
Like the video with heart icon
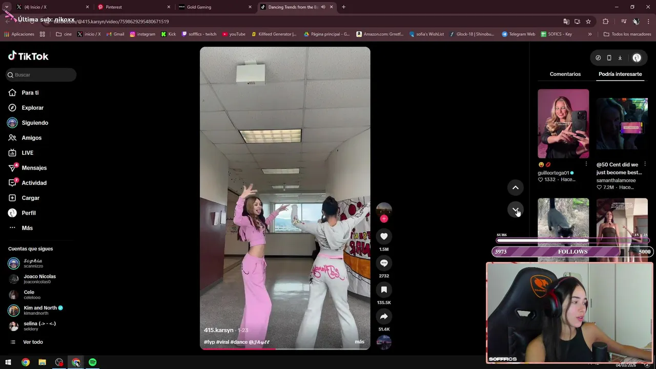(x=384, y=236)
